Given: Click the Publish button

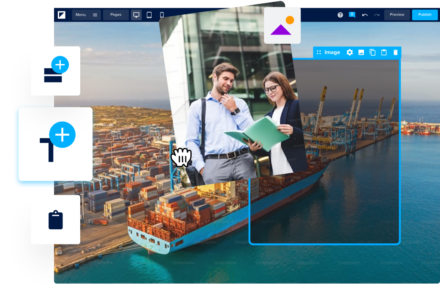Looking at the screenshot, I should (425, 15).
